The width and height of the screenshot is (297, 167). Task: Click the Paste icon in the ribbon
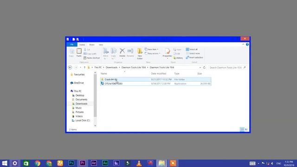click(x=79, y=51)
